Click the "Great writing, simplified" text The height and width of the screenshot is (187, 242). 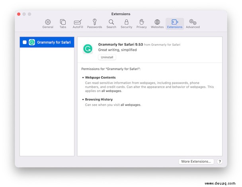[117, 50]
